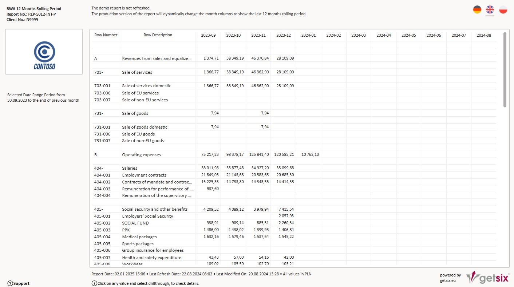
Task: Click the 2024-07 column header
Action: coord(459,36)
